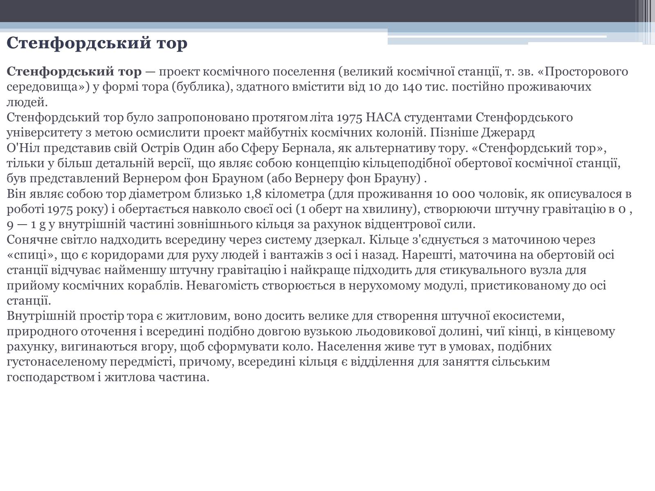Click the phrase 'Острів Один або Сферу Бернала'
This screenshot has height=491, width=655.
click(x=238, y=148)
